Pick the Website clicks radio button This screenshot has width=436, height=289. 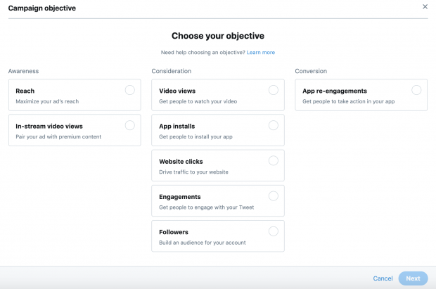tap(274, 160)
